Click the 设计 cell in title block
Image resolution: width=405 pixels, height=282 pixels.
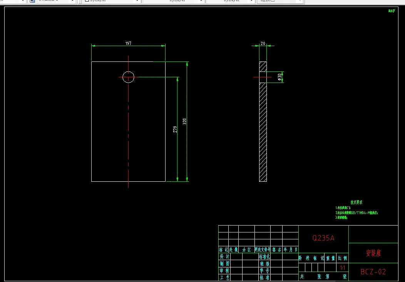click(224, 257)
